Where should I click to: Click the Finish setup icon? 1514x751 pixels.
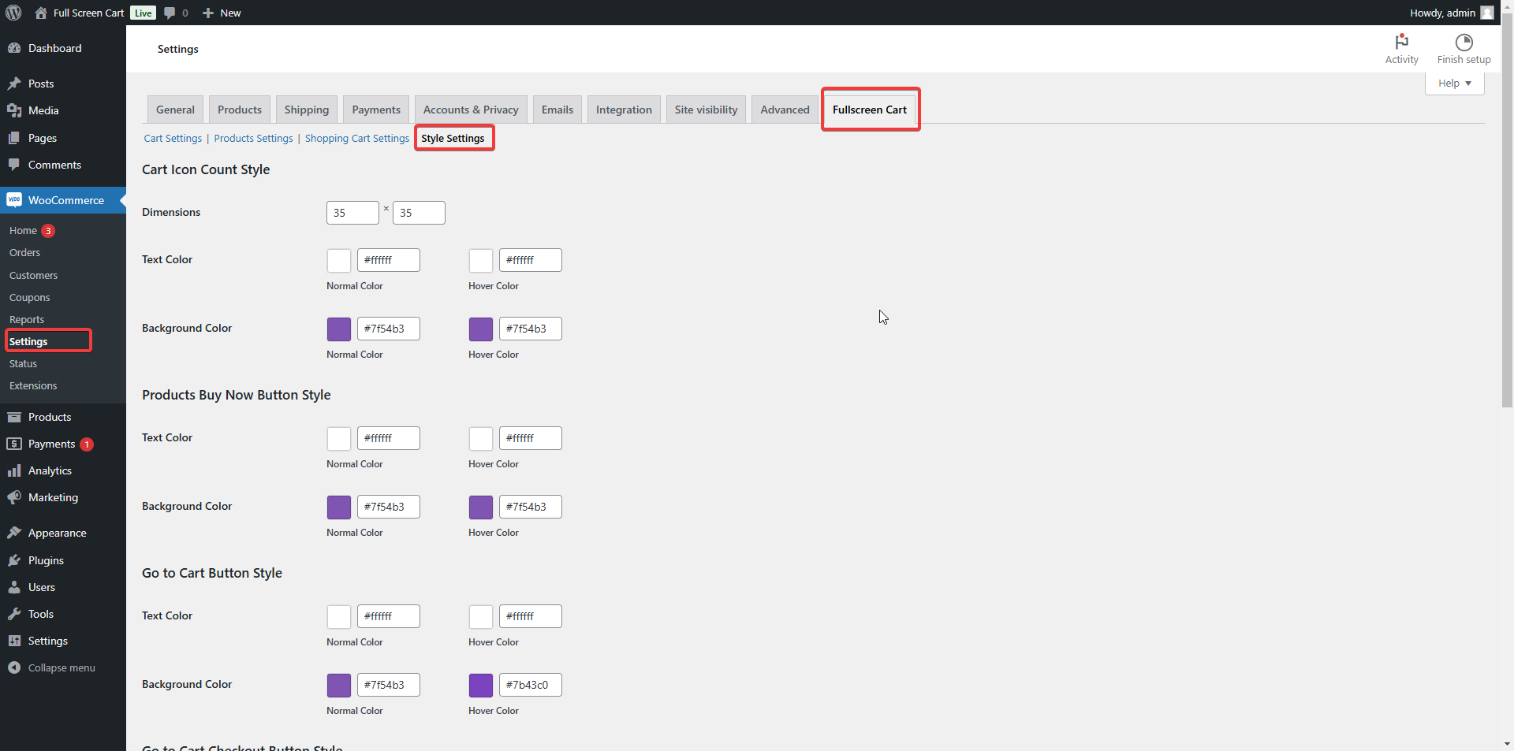click(1464, 42)
